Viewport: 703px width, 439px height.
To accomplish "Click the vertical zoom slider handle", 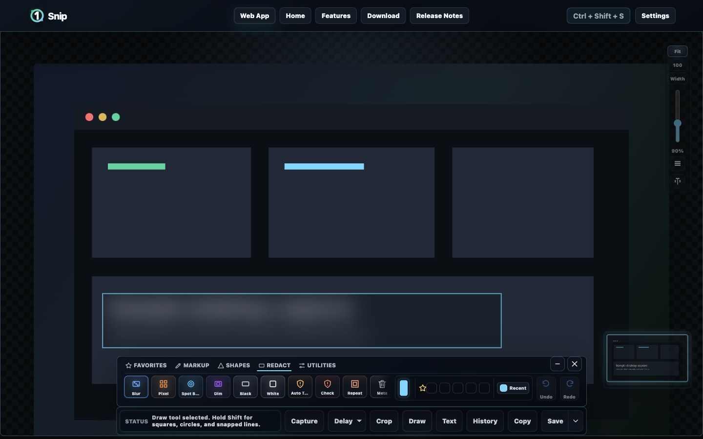I will tap(678, 123).
